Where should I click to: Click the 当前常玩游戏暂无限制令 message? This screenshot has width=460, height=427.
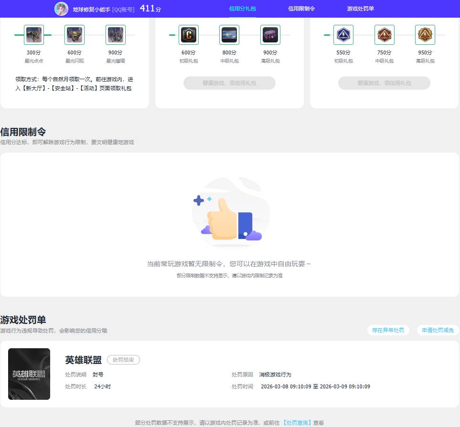[x=229, y=264]
